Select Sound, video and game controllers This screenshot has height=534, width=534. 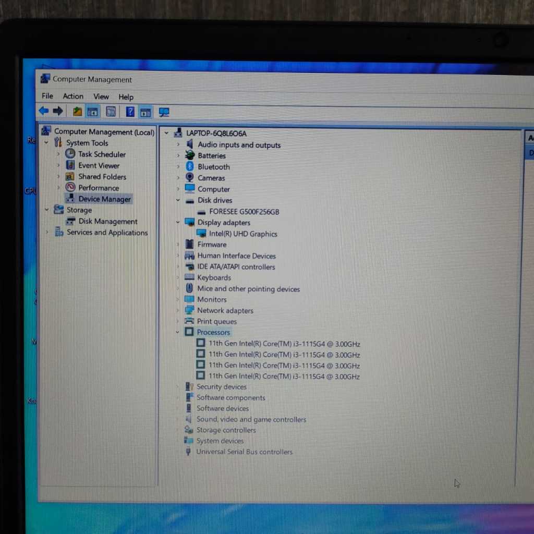tap(251, 419)
